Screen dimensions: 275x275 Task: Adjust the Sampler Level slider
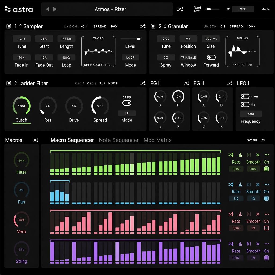130,39
